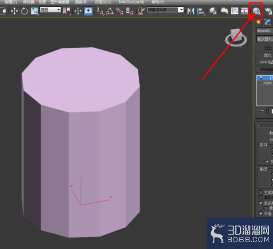This screenshot has width=273, height=249.
Task: Toggle the 生成贴图坐标 checkbox
Action: pyautogui.click(x=261, y=192)
